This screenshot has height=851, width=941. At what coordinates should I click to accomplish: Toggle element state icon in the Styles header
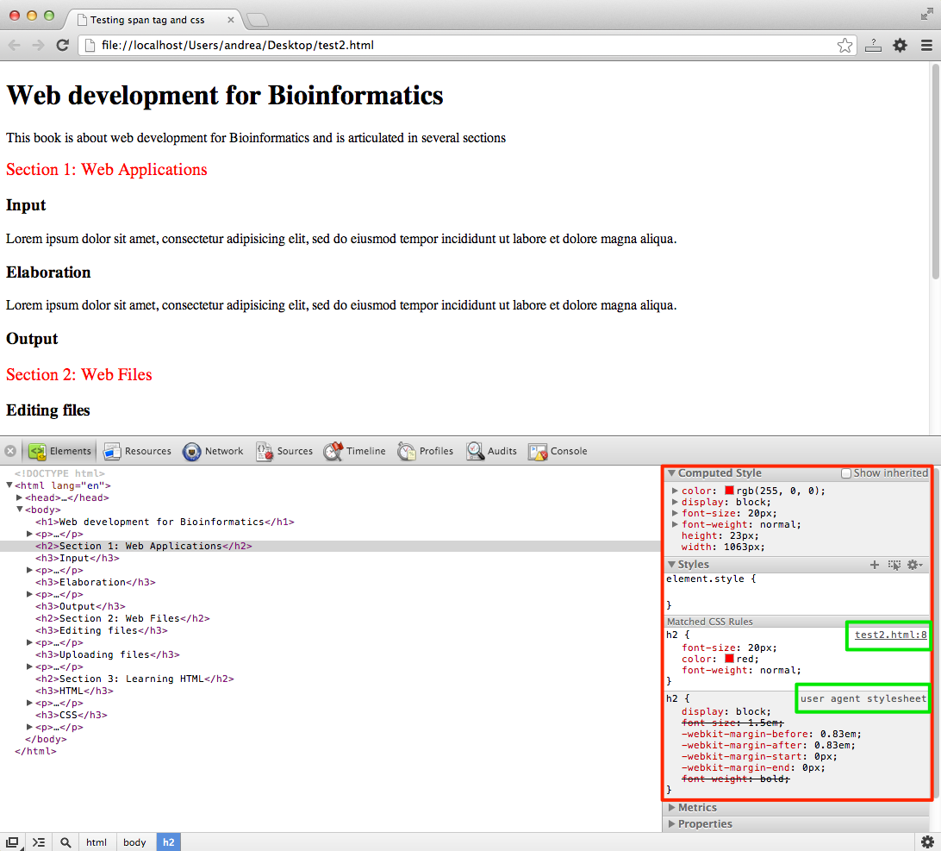point(894,565)
